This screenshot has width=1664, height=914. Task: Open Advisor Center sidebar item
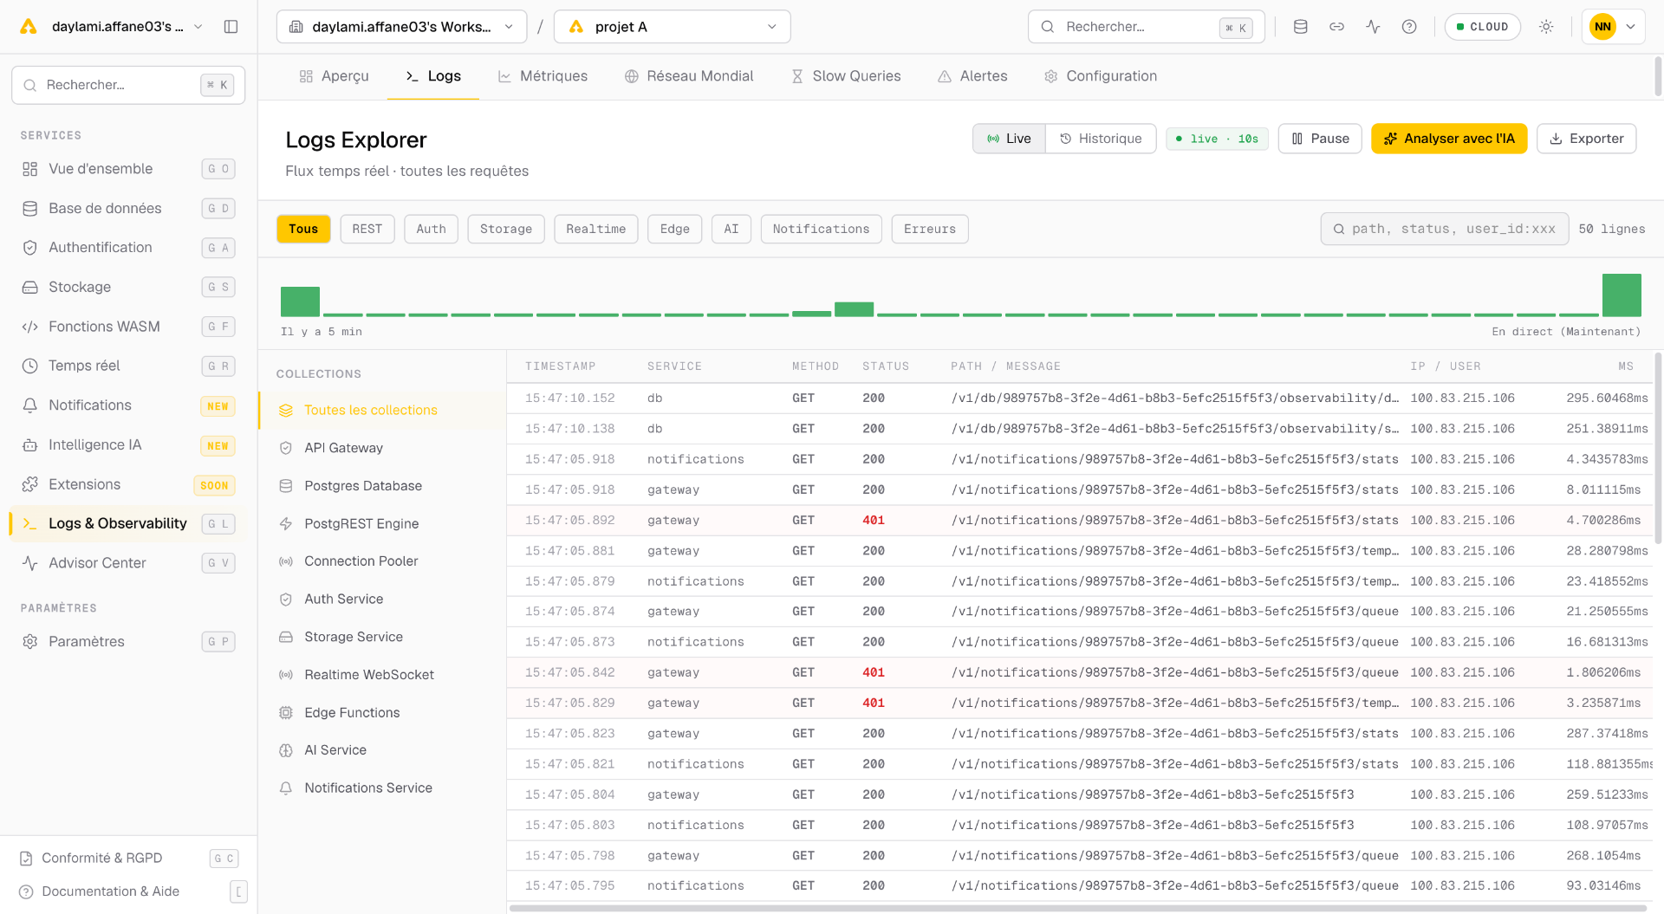coord(128,563)
